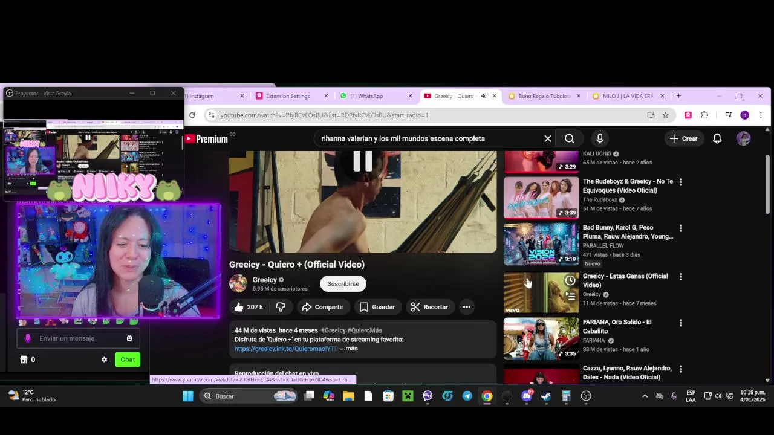Click the YouTube search magnifier button
Screen dimensions: 774x435
[570, 138]
